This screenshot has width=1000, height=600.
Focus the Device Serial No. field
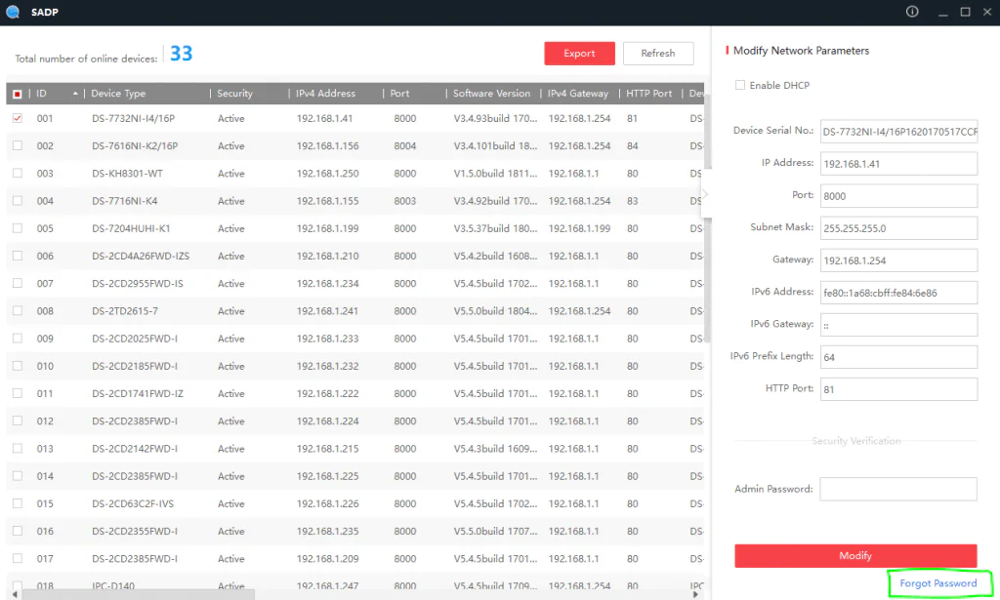coord(898,132)
